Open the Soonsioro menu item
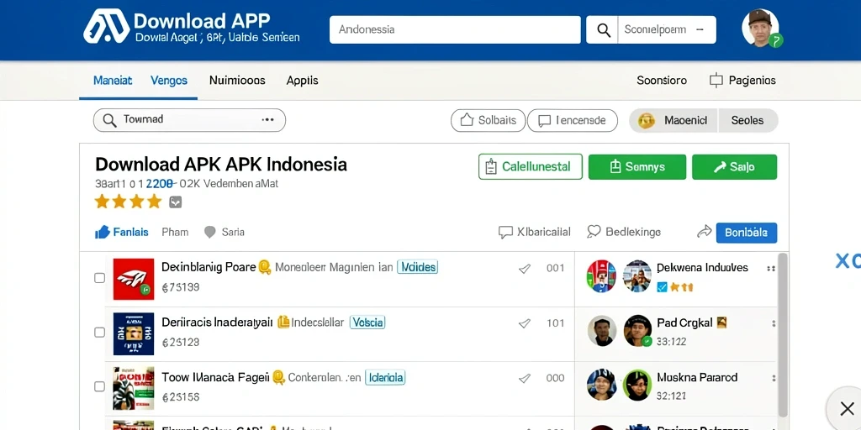The image size is (861, 430). pos(662,81)
